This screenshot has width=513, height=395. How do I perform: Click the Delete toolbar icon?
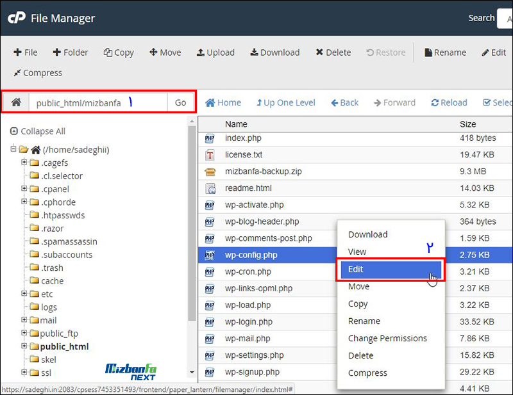tap(319, 52)
